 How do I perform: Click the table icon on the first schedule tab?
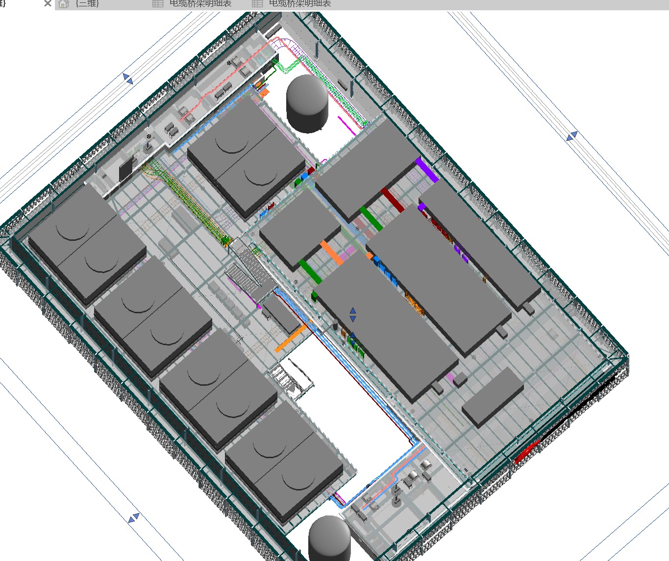158,4
